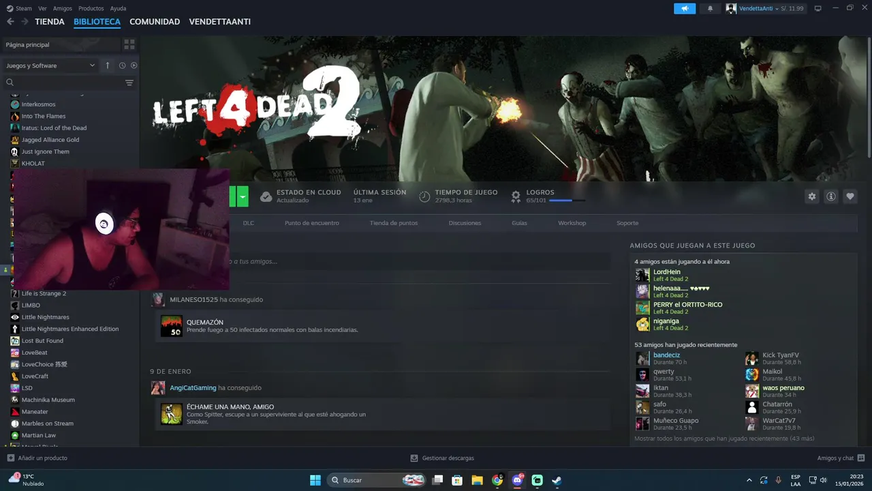872x491 pixels.
Task: Open Punto de encuentro tab
Action: [311, 223]
